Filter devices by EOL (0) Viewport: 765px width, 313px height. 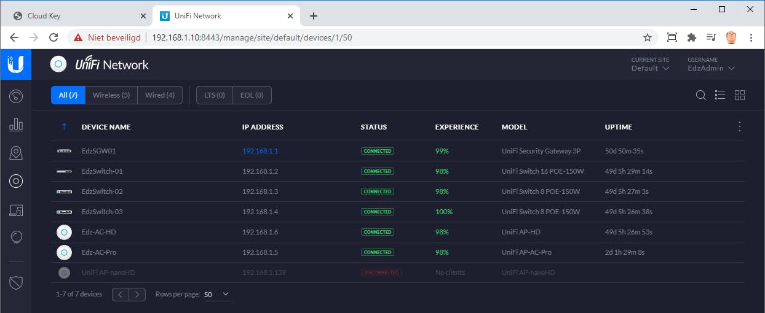[x=252, y=95]
